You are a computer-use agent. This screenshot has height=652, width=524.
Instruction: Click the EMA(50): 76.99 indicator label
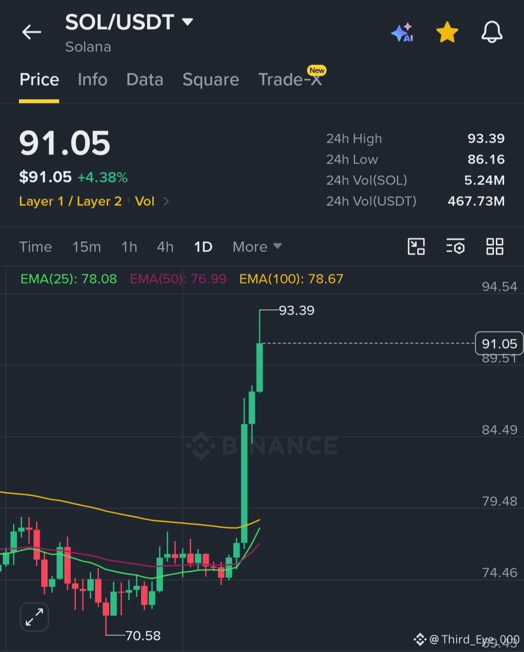(178, 279)
